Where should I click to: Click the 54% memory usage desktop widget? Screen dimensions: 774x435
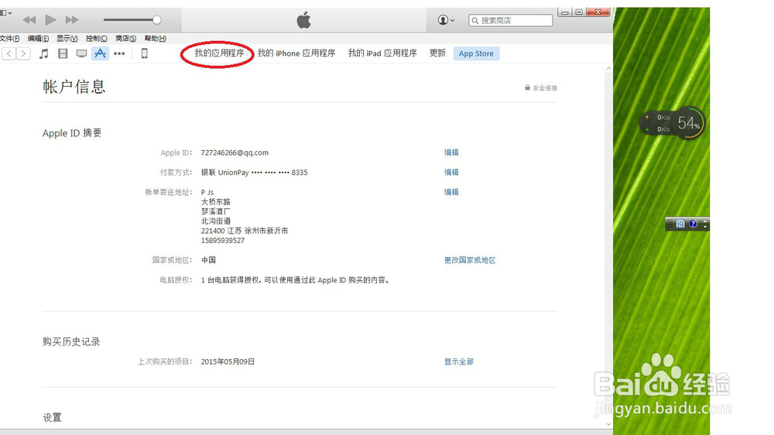click(689, 123)
